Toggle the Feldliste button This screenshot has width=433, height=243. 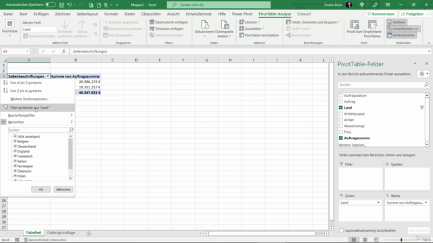[x=397, y=22]
